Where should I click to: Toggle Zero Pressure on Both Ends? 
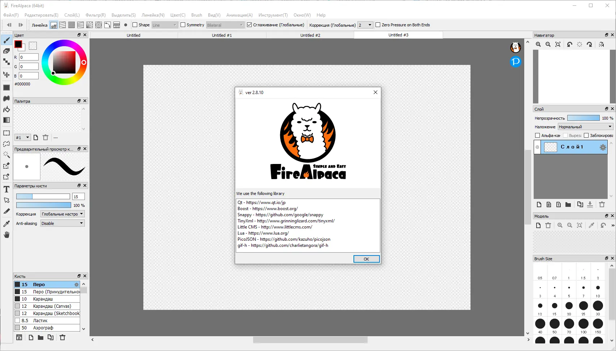[x=378, y=25]
